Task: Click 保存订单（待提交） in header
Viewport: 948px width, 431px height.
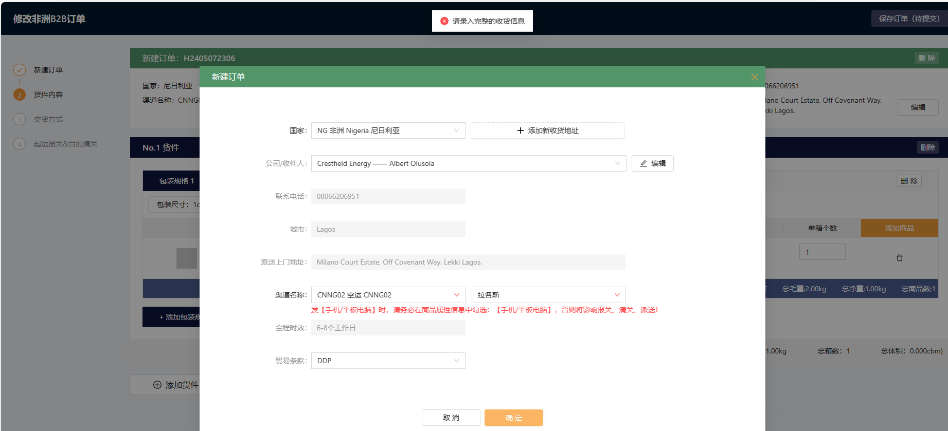Action: [908, 18]
